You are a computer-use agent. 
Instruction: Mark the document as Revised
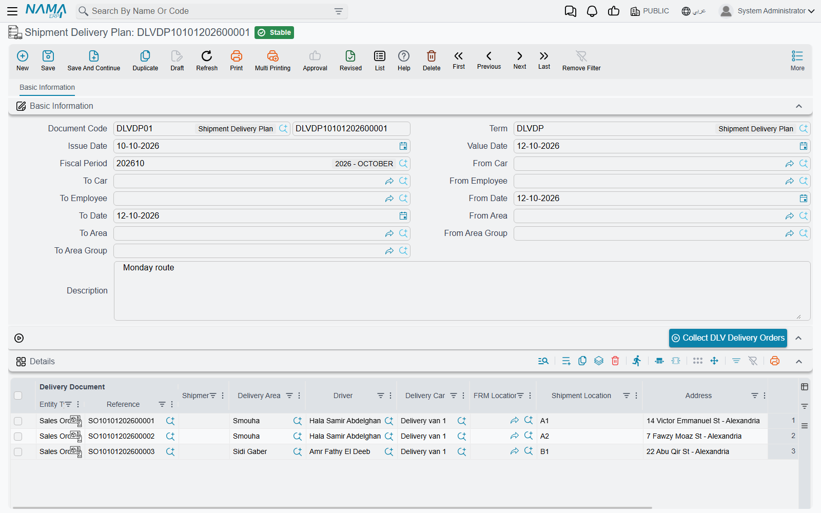pos(350,61)
